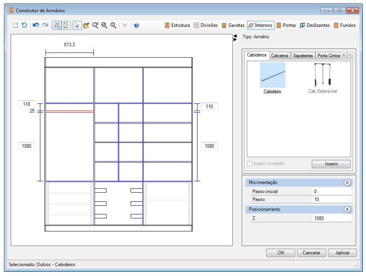
Task: Click the 813,3 width dimension label
Action: (70, 45)
